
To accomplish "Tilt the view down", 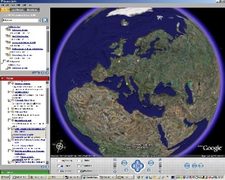I will (160, 171).
